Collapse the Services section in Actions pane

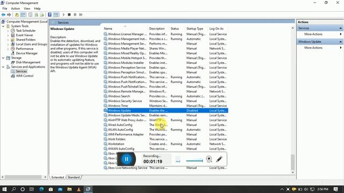tap(340, 28)
